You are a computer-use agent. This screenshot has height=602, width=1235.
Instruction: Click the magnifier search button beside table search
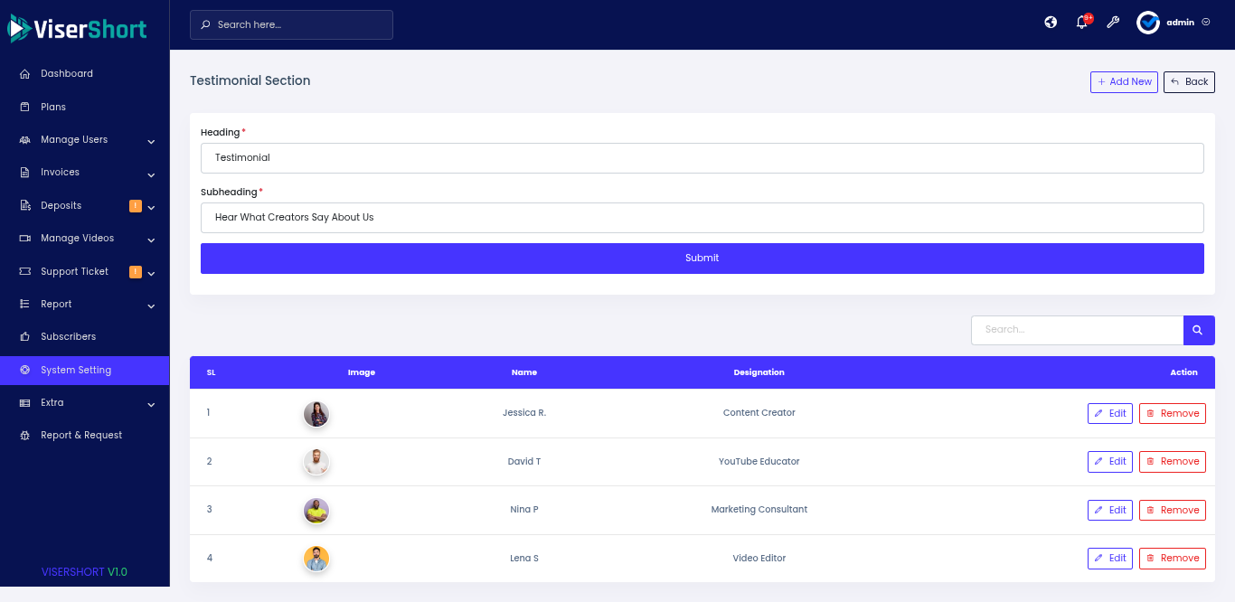(1198, 330)
